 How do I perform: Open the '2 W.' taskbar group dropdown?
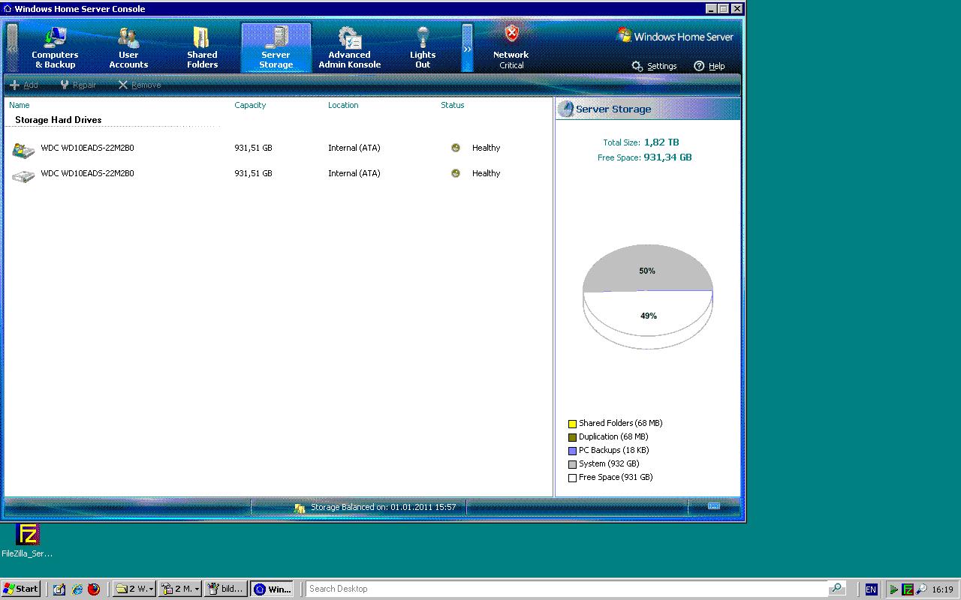(134, 589)
